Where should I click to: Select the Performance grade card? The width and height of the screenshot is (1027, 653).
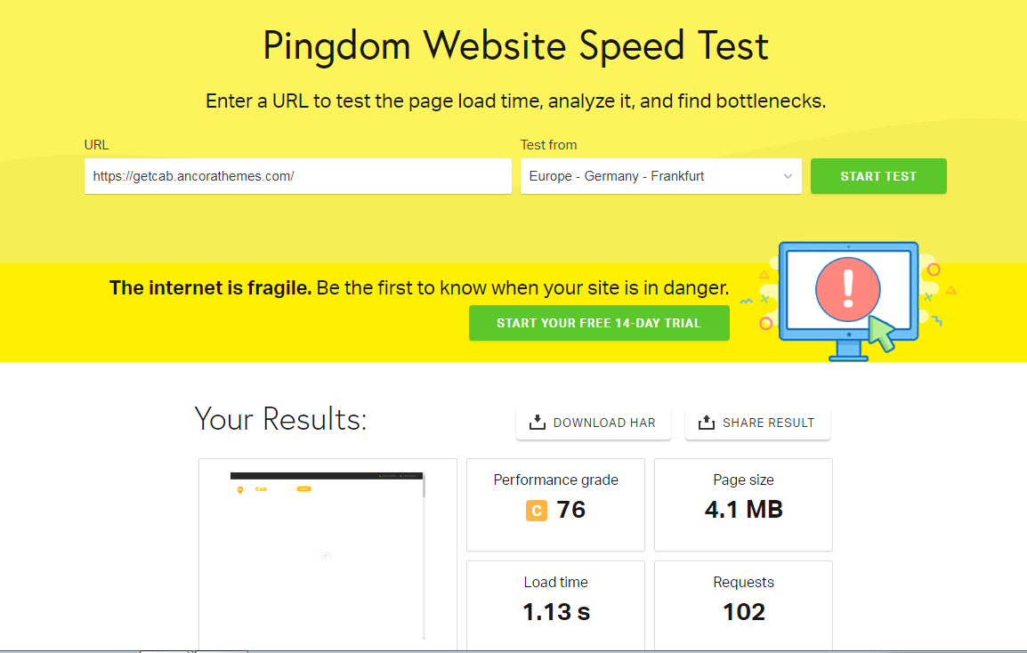coord(555,505)
